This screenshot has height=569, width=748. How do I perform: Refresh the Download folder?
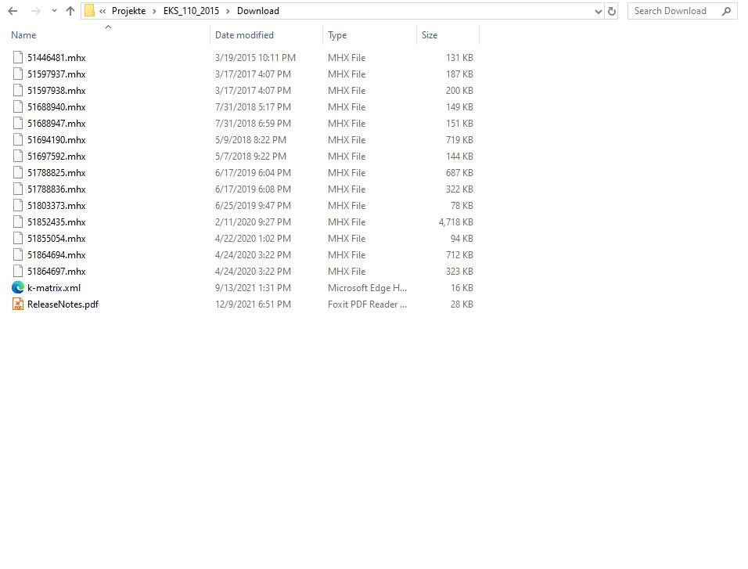coord(612,11)
